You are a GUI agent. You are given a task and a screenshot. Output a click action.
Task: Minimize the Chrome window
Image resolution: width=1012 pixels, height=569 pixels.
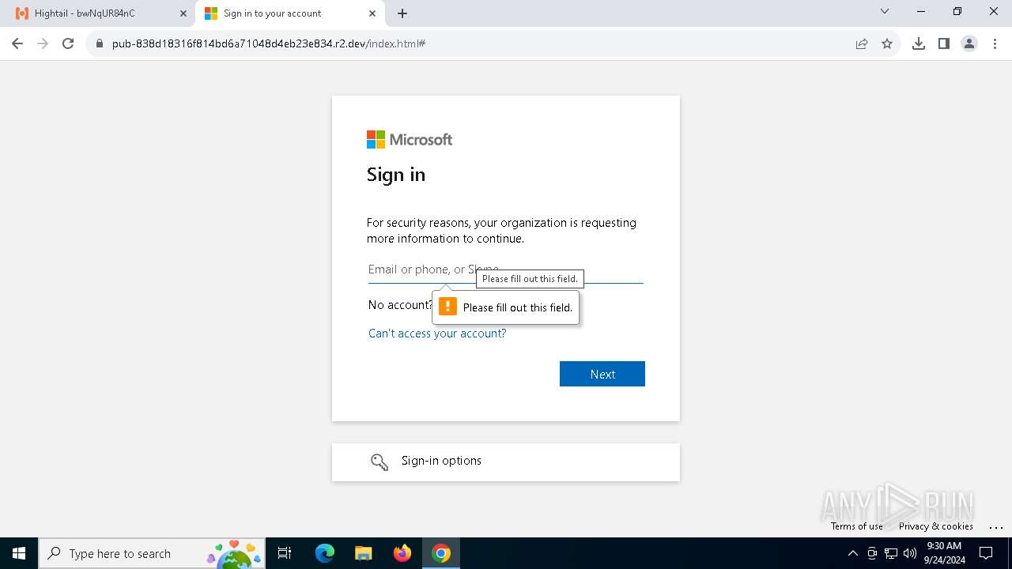click(921, 11)
